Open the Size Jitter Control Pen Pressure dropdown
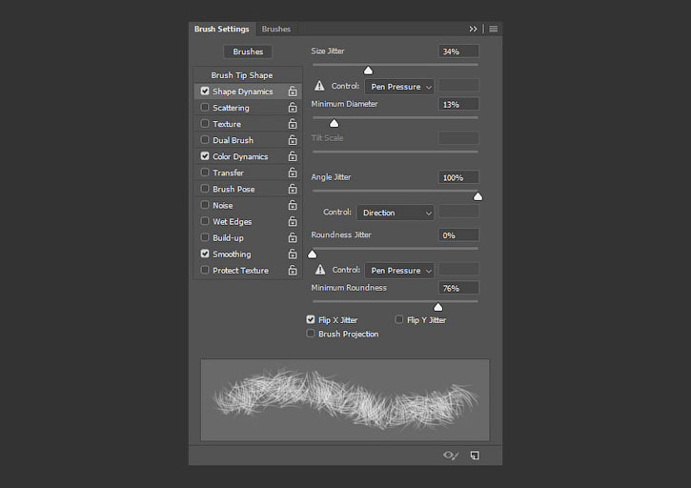 (399, 87)
